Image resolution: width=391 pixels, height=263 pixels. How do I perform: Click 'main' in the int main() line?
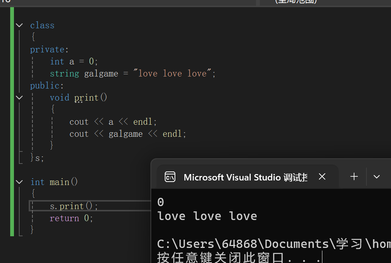pyautogui.click(x=59, y=182)
